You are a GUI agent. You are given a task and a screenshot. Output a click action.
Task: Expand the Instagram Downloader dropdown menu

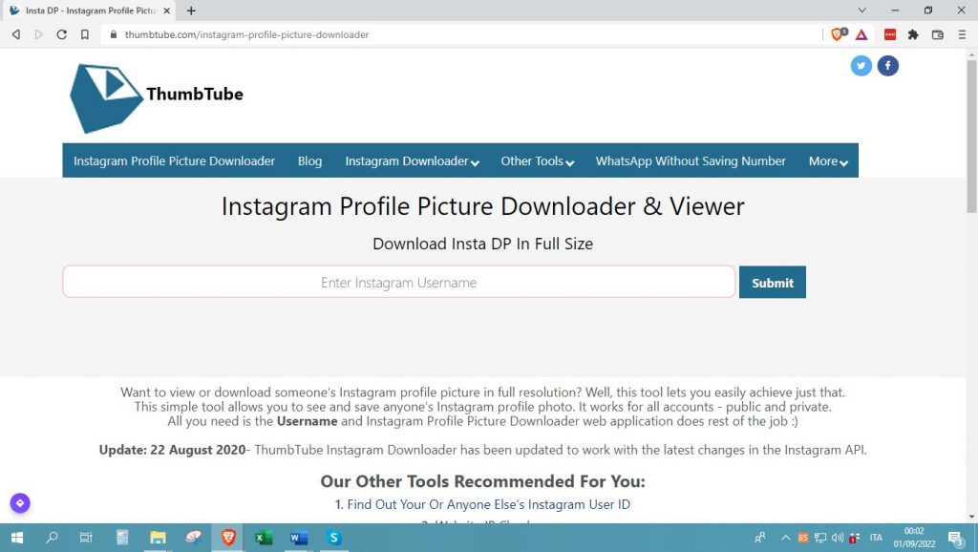coord(412,161)
